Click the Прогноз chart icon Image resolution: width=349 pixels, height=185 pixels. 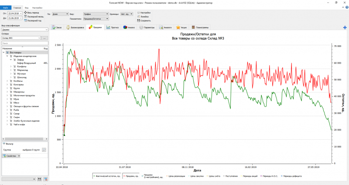tap(107, 27)
